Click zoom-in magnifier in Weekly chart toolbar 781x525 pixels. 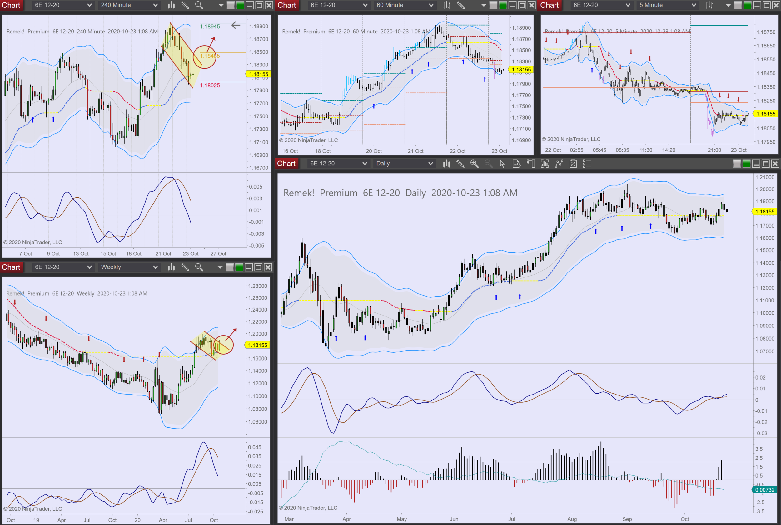(x=199, y=267)
